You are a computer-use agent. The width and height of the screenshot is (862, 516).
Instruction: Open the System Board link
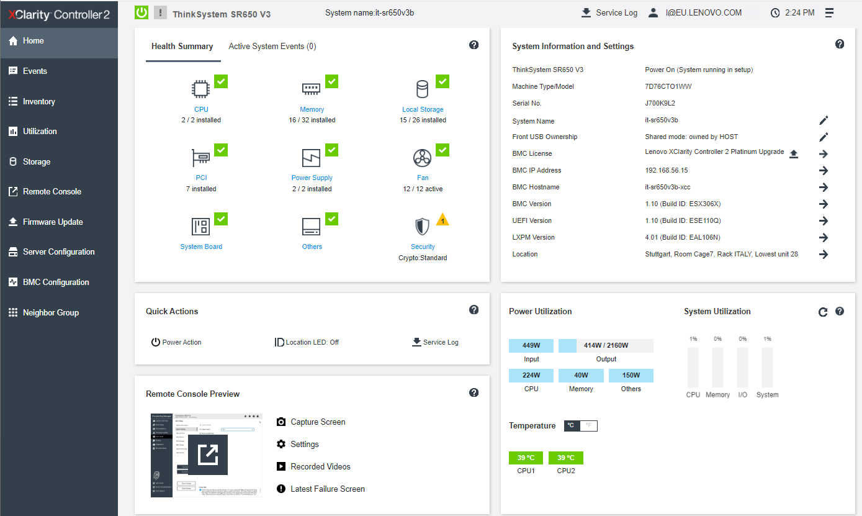pos(201,247)
